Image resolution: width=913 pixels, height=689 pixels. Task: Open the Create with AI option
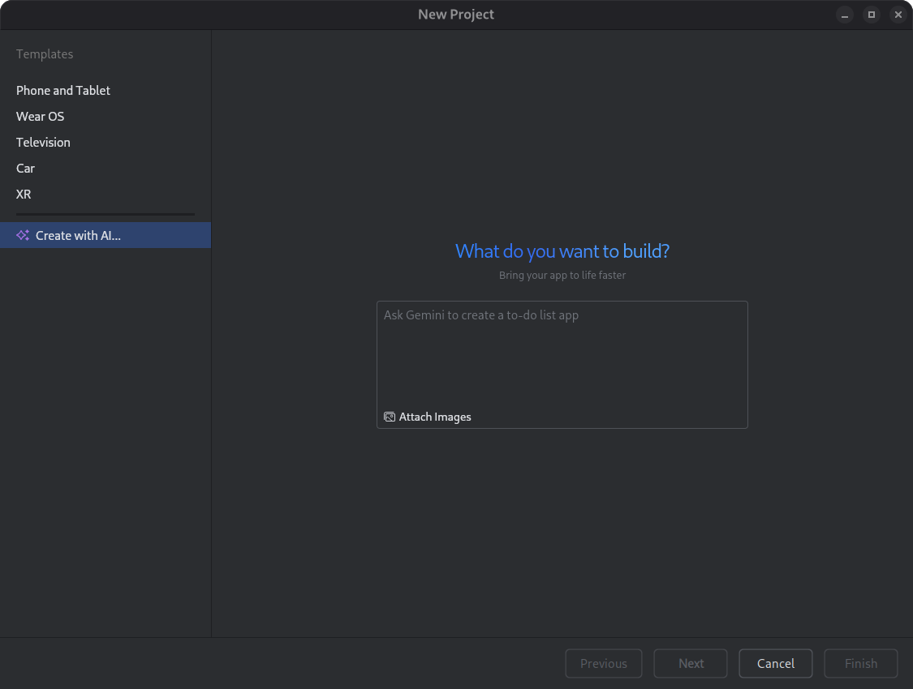pyautogui.click(x=77, y=235)
